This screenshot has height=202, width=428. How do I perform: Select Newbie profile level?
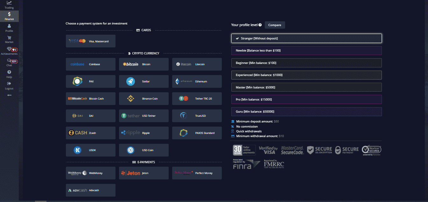(306, 51)
